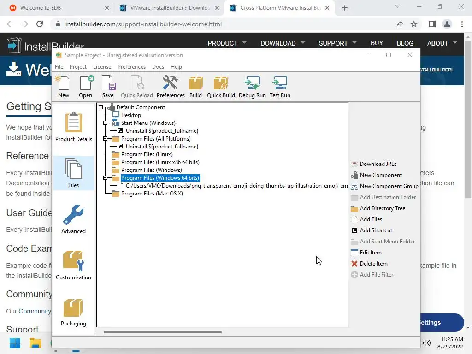Choose Add Shortcut action
The image size is (472, 354).
(372, 230)
